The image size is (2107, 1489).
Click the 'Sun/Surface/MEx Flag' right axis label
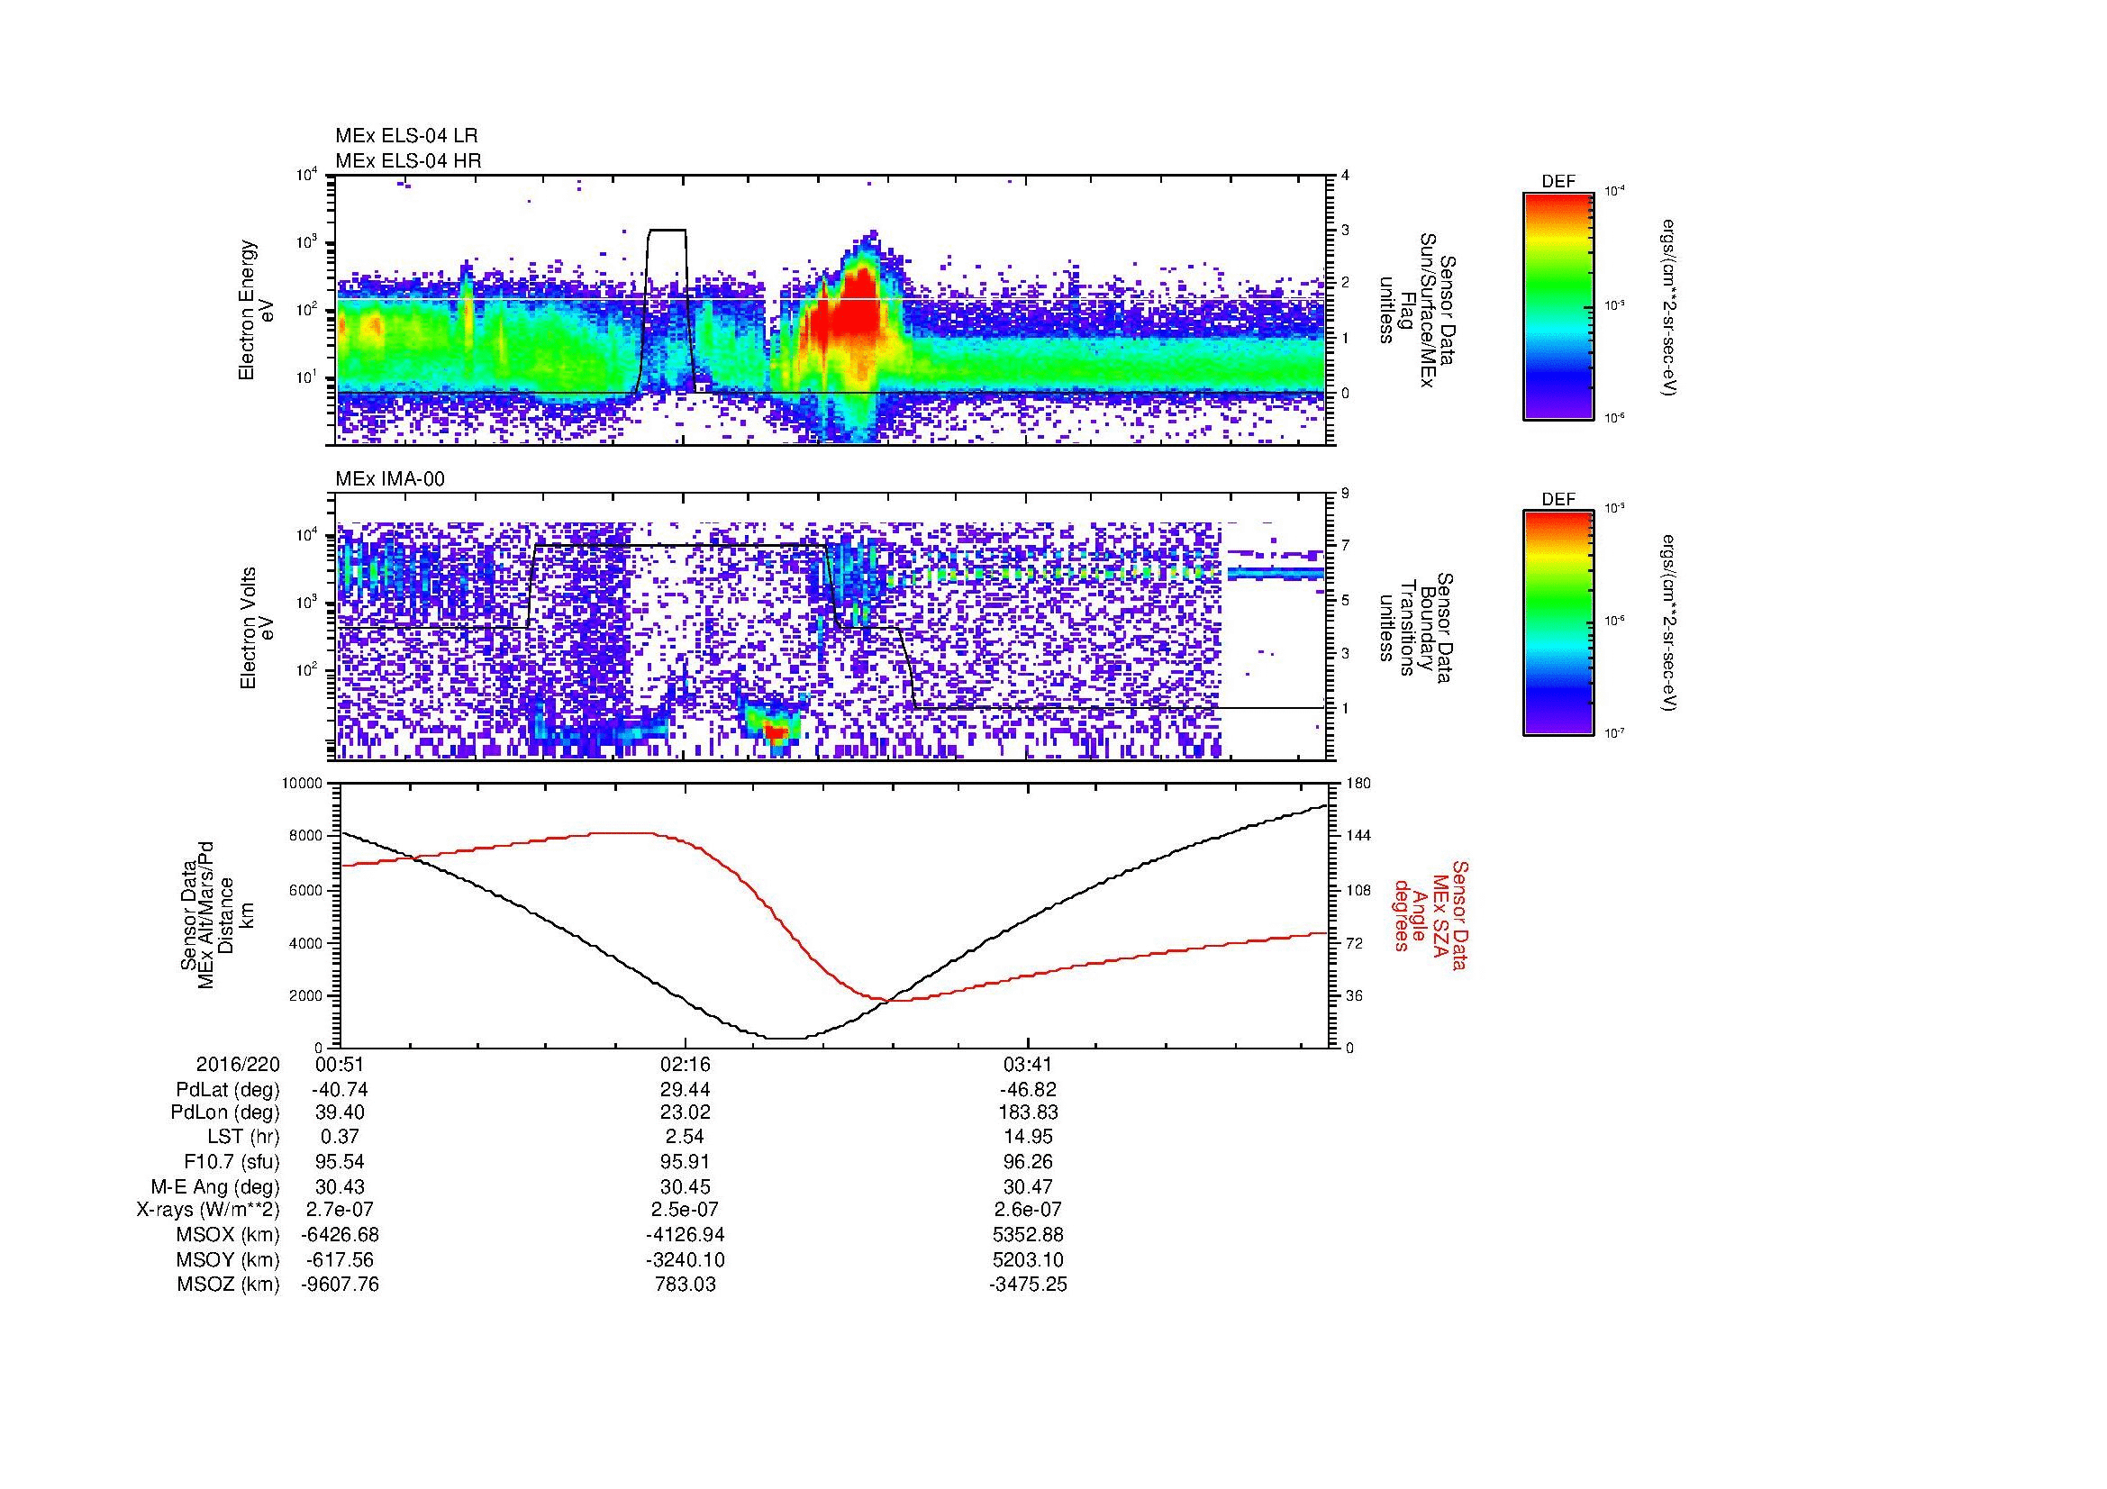[x=1418, y=310]
